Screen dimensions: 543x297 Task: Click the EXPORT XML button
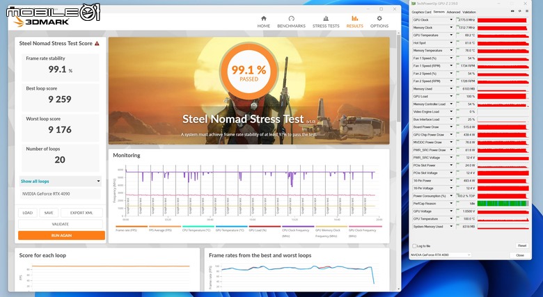[x=81, y=213]
